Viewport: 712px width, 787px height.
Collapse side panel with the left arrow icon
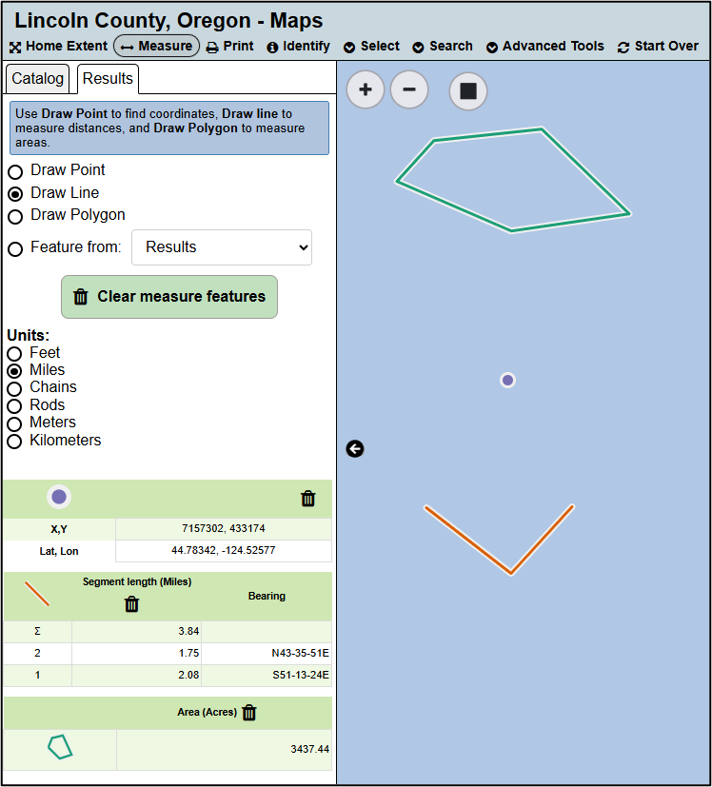click(x=355, y=449)
